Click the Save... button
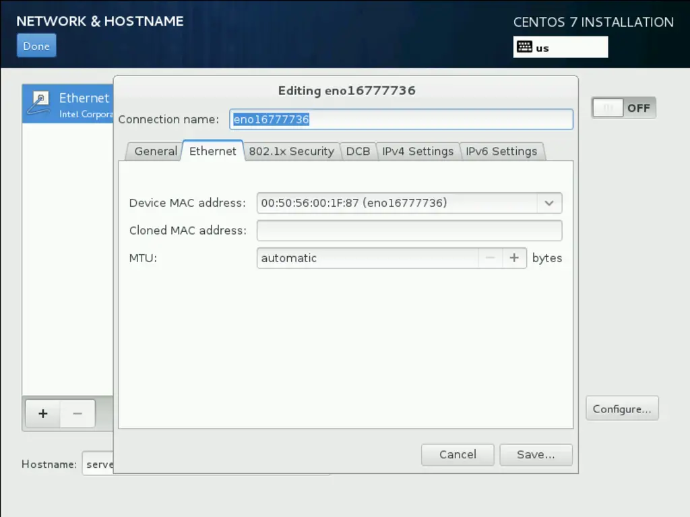This screenshot has width=690, height=517. click(x=536, y=455)
